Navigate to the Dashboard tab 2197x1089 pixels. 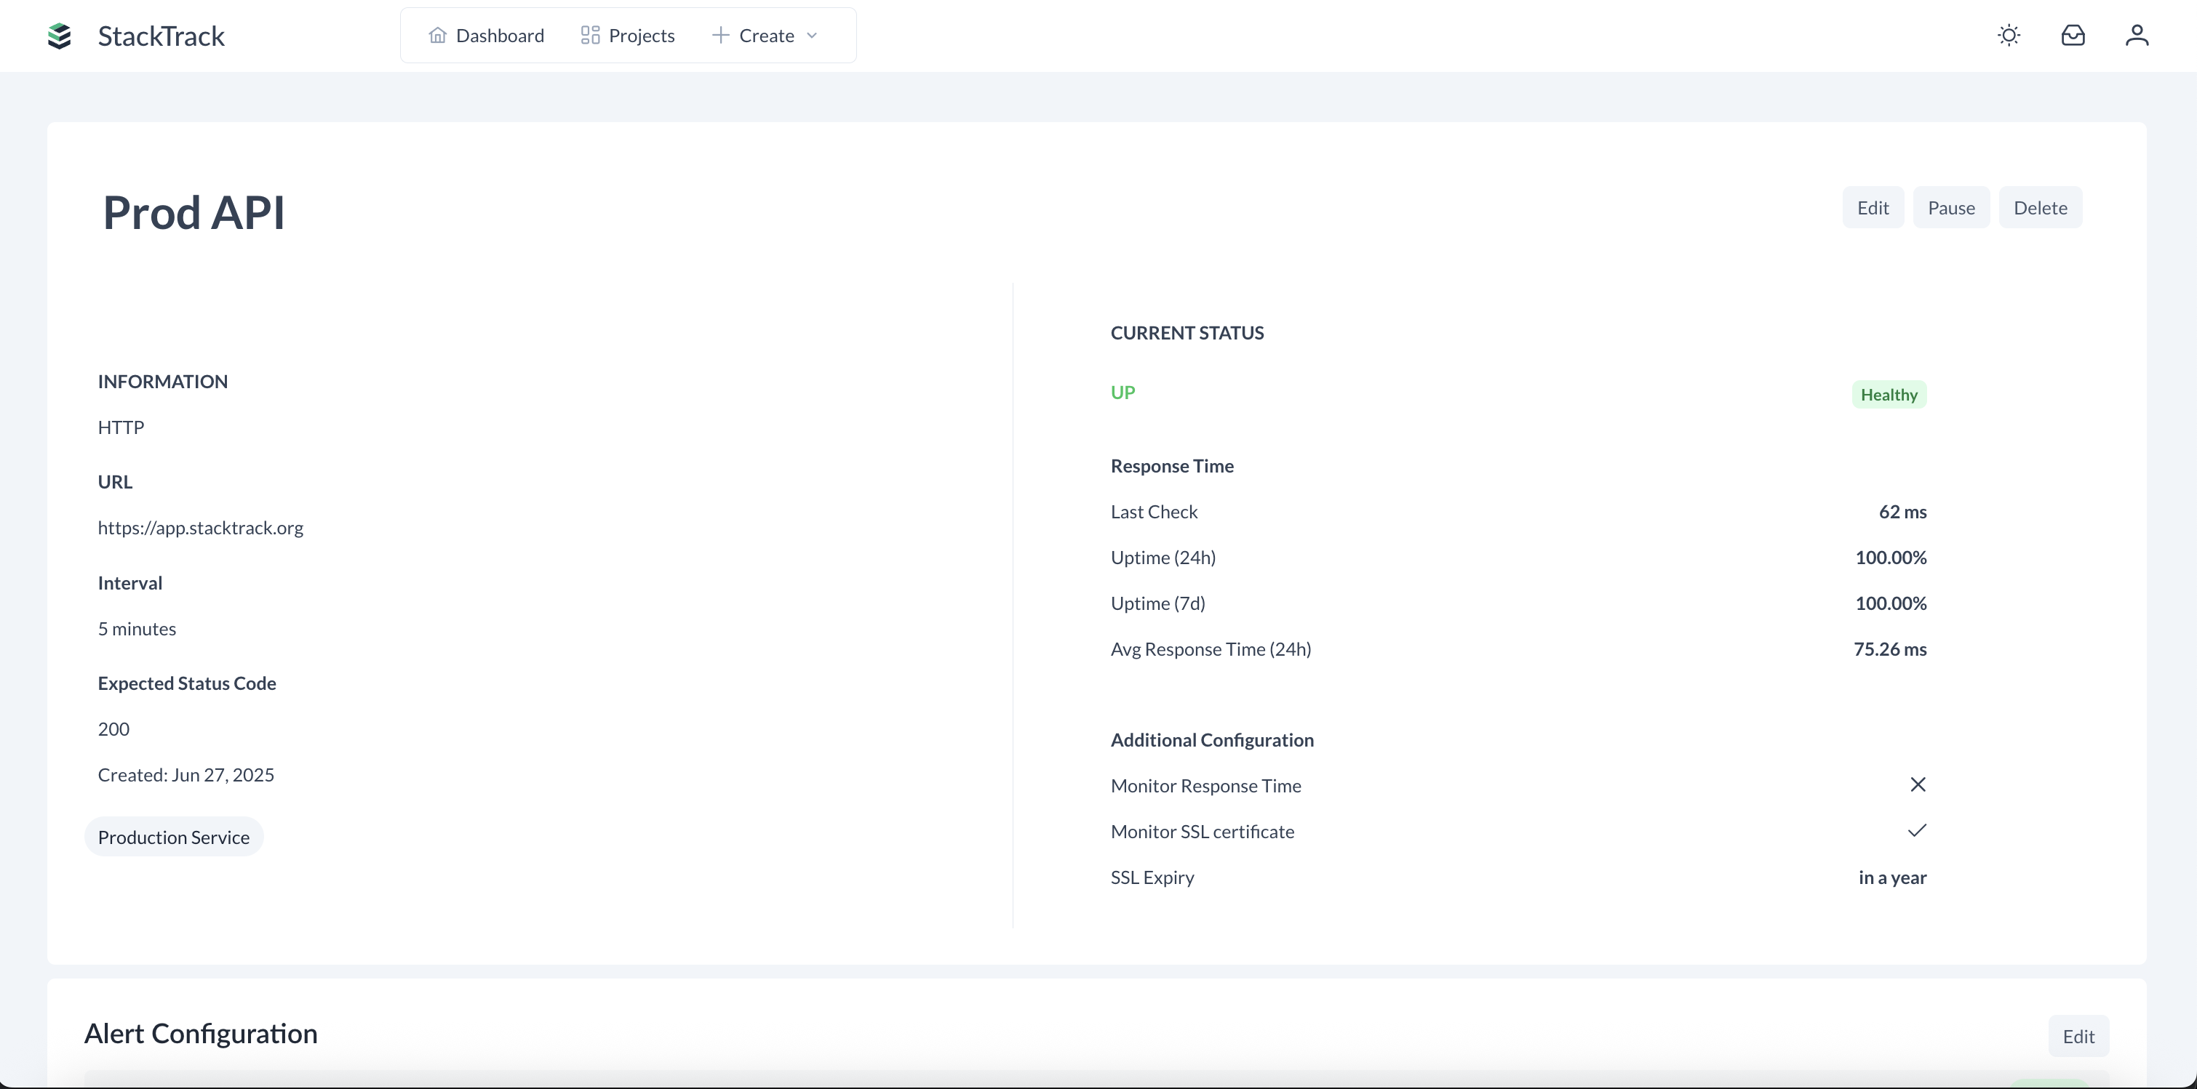500,35
